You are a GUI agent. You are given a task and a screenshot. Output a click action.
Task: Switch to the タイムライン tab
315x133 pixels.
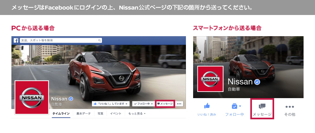point(61,114)
